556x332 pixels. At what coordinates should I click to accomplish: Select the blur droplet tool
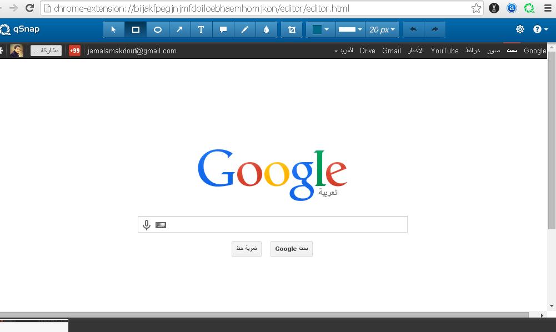click(x=266, y=29)
